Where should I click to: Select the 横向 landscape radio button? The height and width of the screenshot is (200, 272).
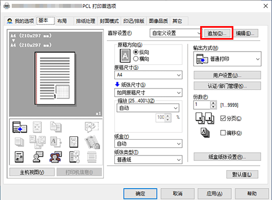pos(136,59)
